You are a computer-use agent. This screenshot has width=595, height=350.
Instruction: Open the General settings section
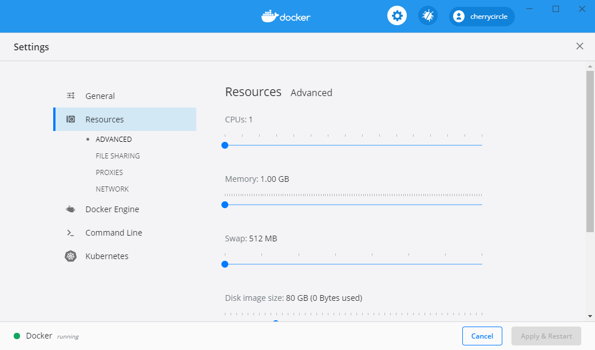(125, 96)
